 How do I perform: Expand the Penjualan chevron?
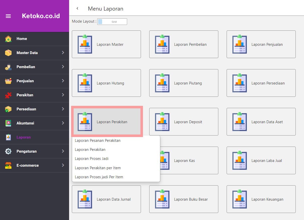(63, 81)
